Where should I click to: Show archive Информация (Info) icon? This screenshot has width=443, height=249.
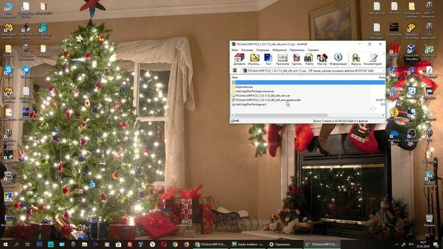tap(338, 59)
